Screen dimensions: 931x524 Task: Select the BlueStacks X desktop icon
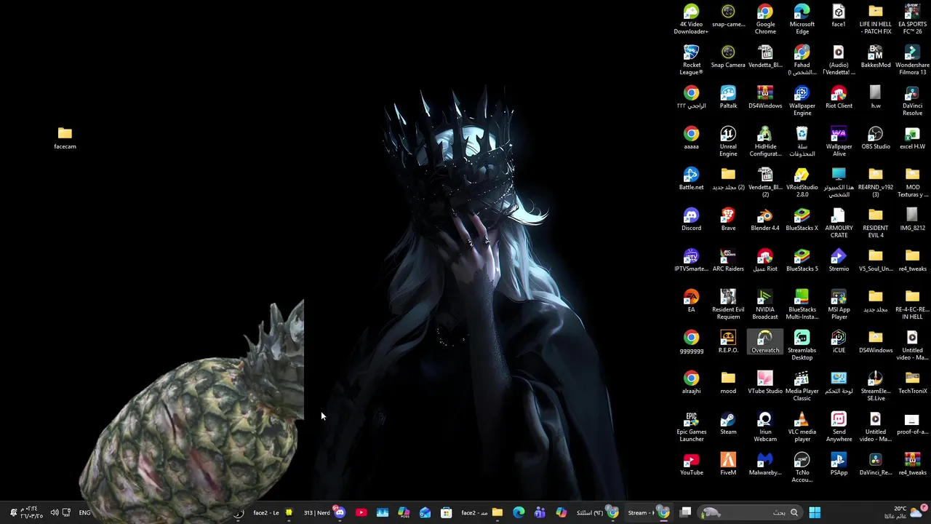pos(802,220)
